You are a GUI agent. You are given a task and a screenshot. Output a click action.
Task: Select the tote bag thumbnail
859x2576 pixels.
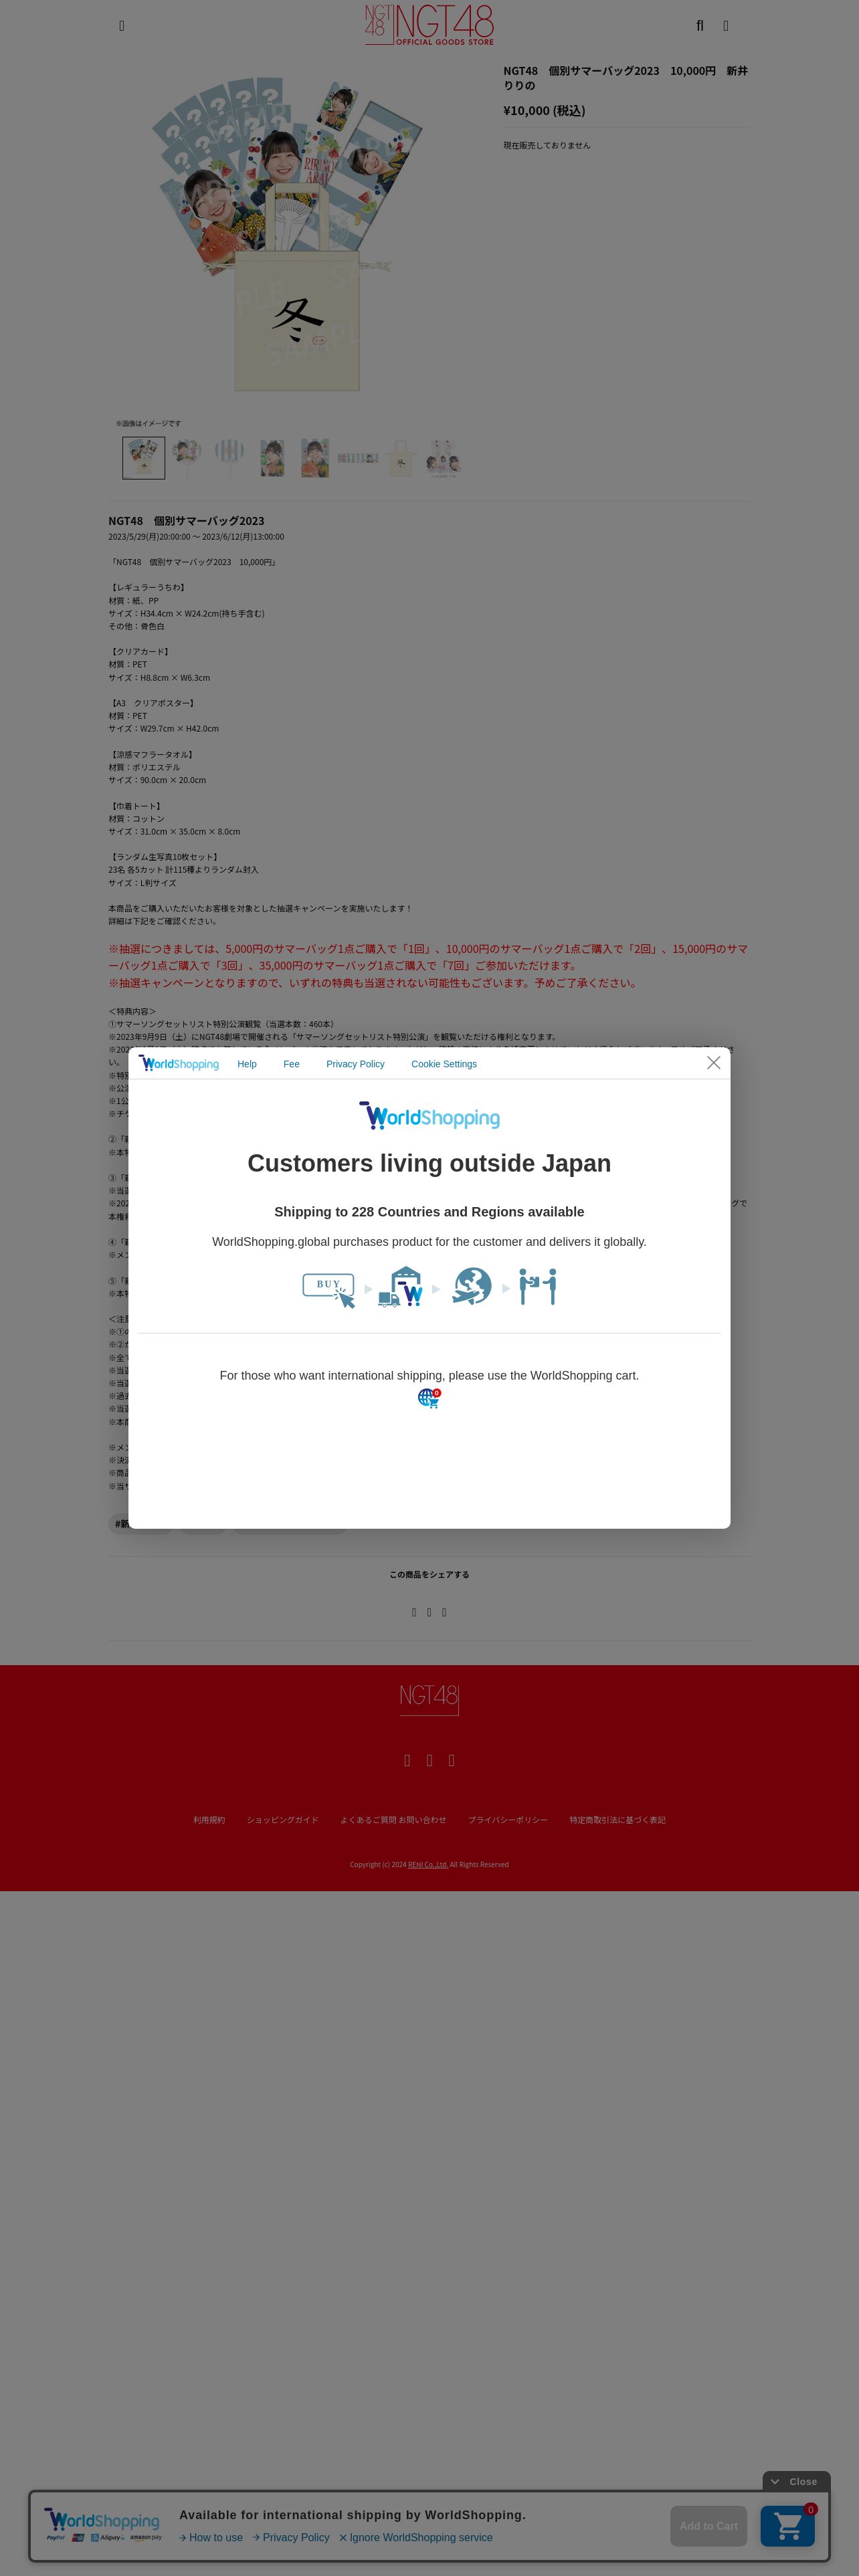(401, 458)
